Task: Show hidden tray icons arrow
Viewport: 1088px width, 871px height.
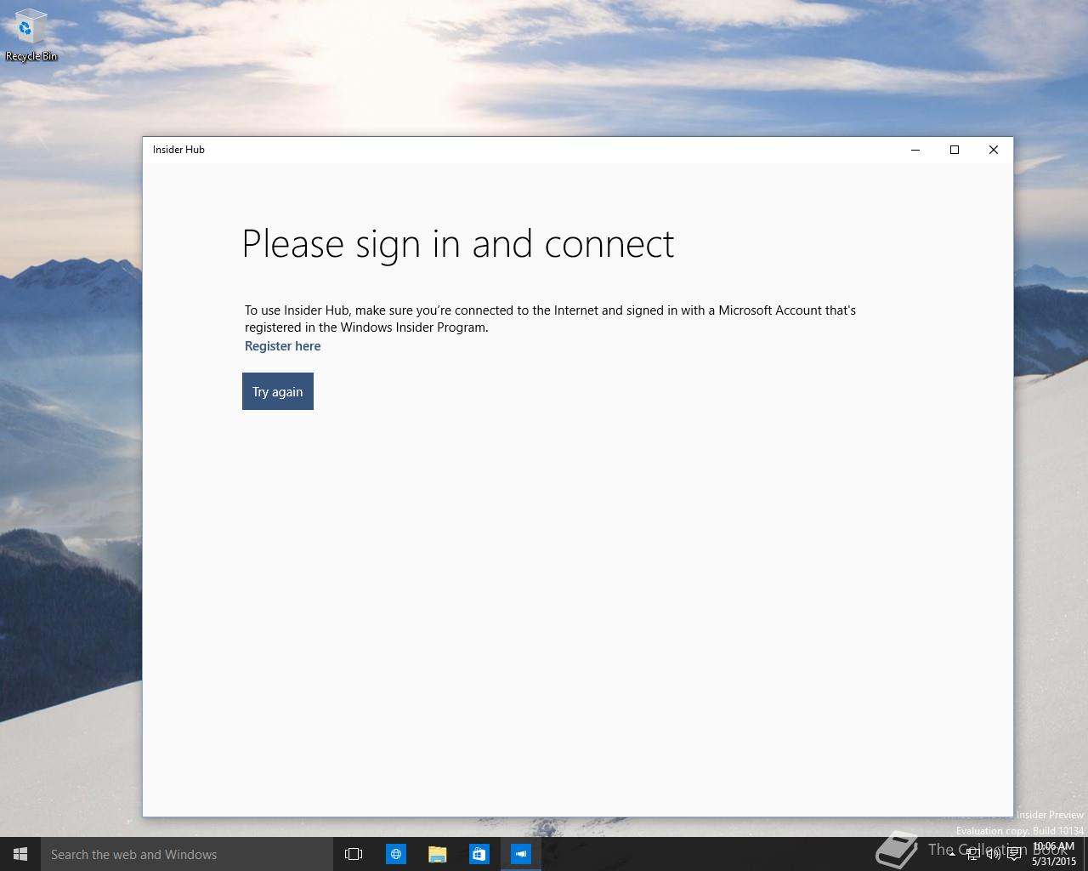Action: click(953, 854)
